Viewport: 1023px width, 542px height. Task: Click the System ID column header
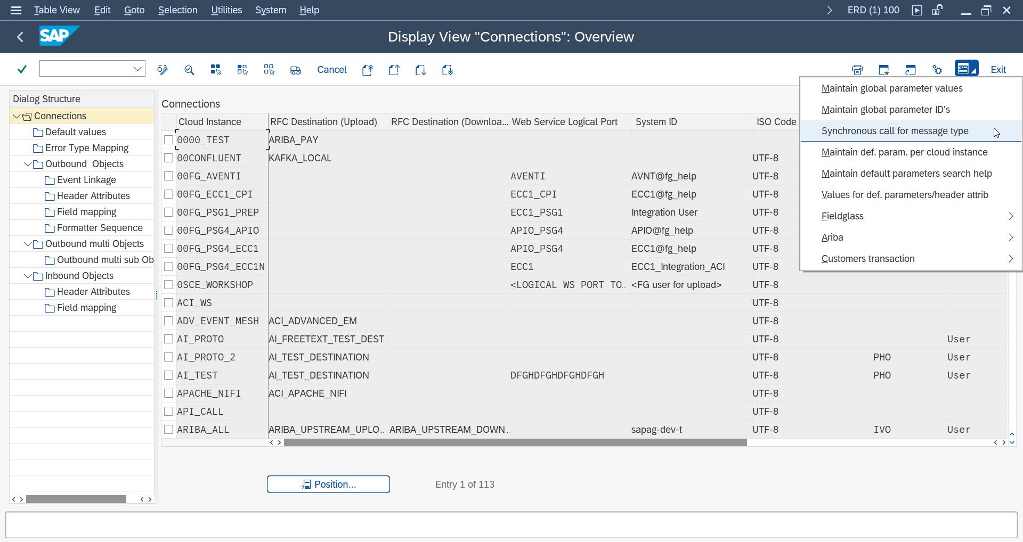click(x=691, y=122)
